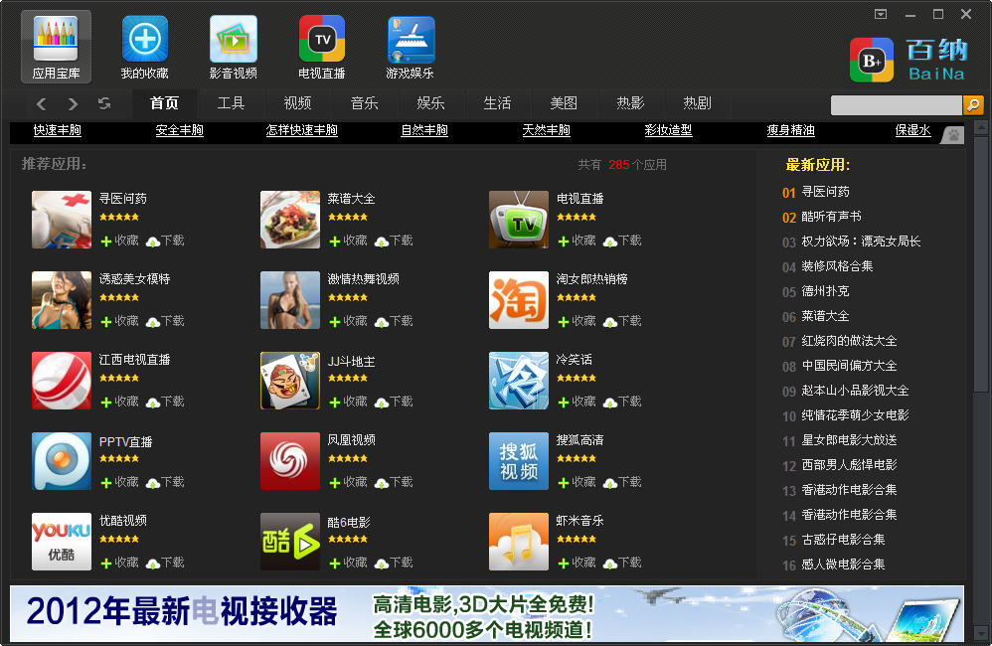Open the title bar dropdown menu arrow

tap(881, 14)
